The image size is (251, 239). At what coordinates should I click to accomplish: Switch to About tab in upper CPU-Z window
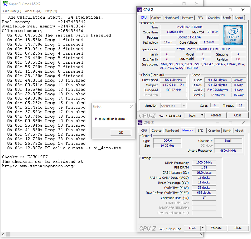(x=239, y=18)
